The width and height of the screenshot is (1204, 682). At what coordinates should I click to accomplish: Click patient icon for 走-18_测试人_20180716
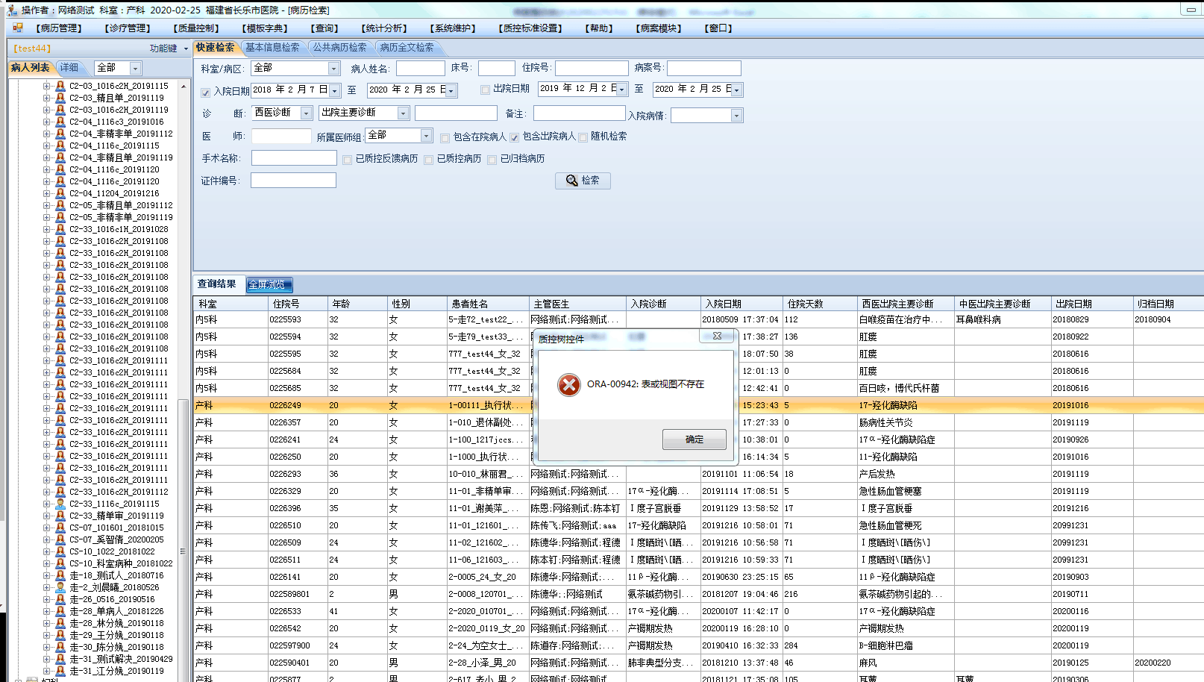tap(60, 575)
